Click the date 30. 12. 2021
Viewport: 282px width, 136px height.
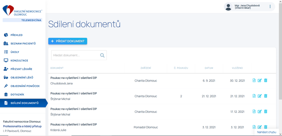[237, 80]
